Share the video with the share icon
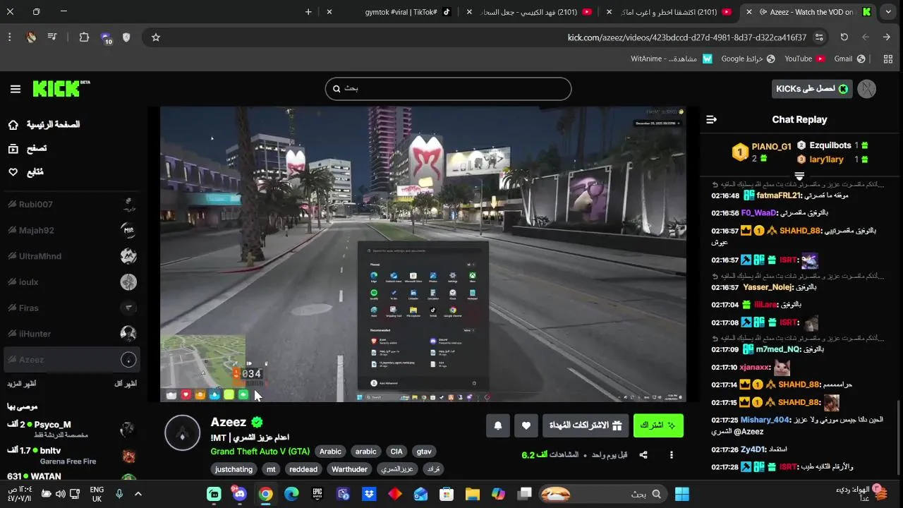The height and width of the screenshot is (508, 903). coord(643,455)
